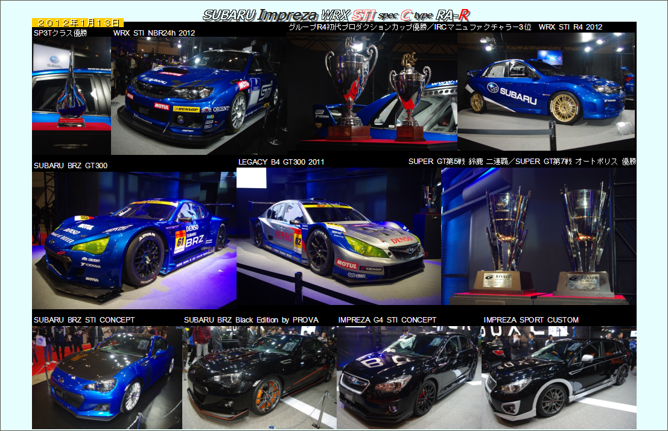The height and width of the screenshot is (431, 668).
Task: Click the SP3T class trophy photo
Action: [x=72, y=96]
